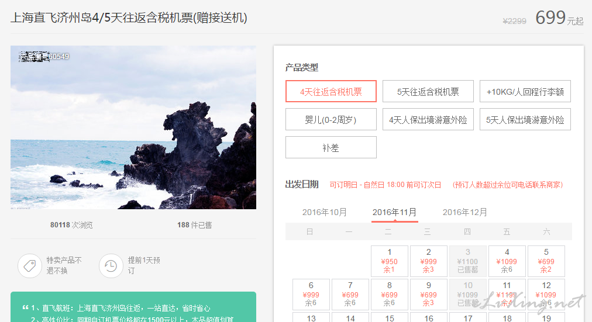Click the price tag icon for non-refundable products
The height and width of the screenshot is (322, 592).
point(30,266)
